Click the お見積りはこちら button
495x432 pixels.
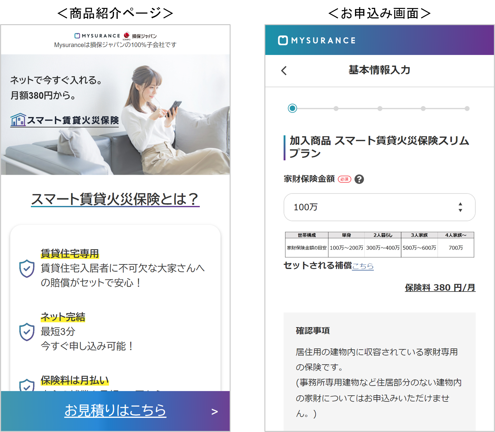pyautogui.click(x=115, y=411)
